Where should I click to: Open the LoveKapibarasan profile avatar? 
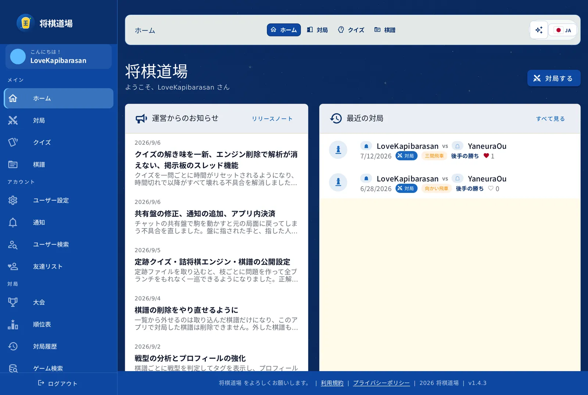pyautogui.click(x=18, y=57)
